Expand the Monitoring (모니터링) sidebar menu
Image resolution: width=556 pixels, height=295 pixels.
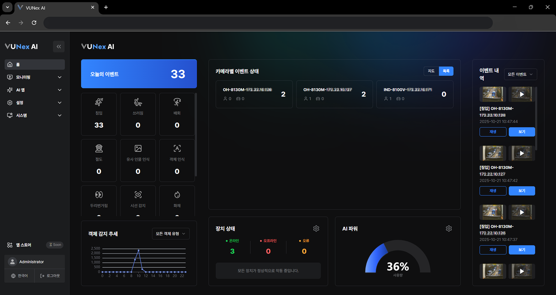(x=35, y=77)
